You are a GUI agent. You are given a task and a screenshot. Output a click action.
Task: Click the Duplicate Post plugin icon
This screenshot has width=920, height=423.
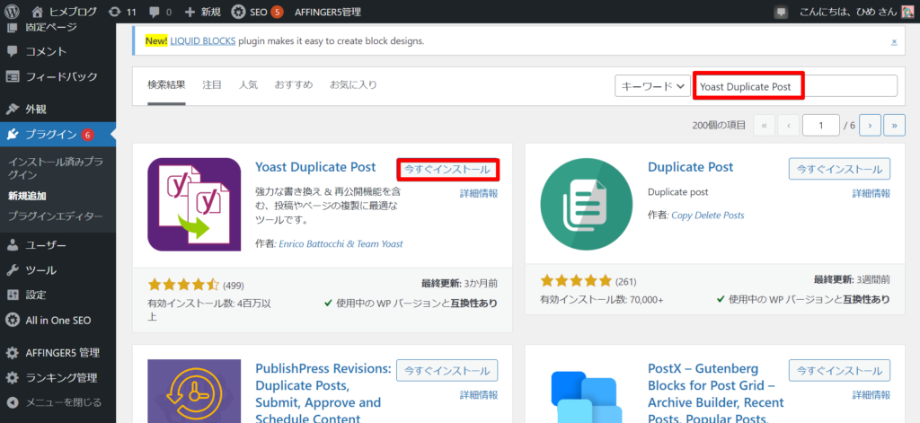point(587,205)
